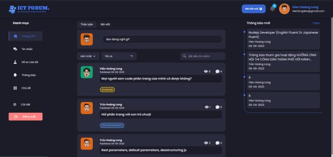333x157 pixels.
Task: Click the views eye icon showing 8
Action: 206,71
